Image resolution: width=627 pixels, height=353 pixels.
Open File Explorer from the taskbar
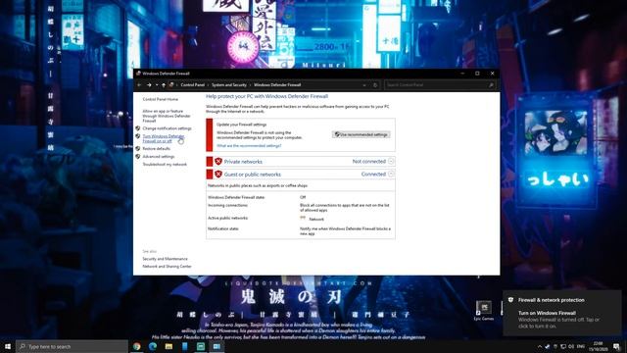click(x=169, y=346)
